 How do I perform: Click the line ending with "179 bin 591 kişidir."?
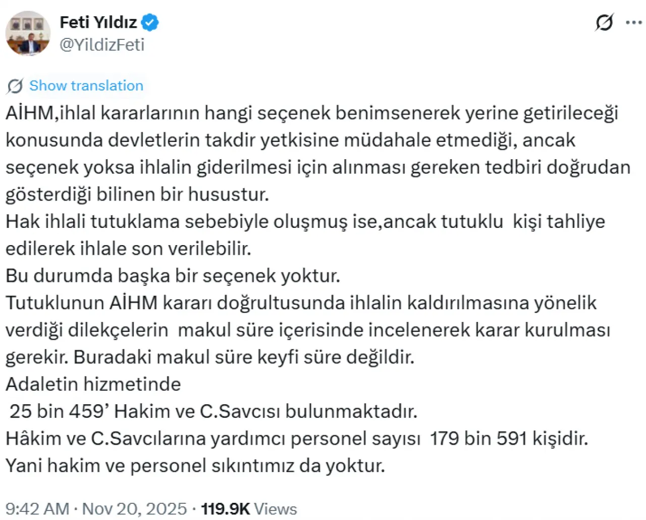point(297,438)
